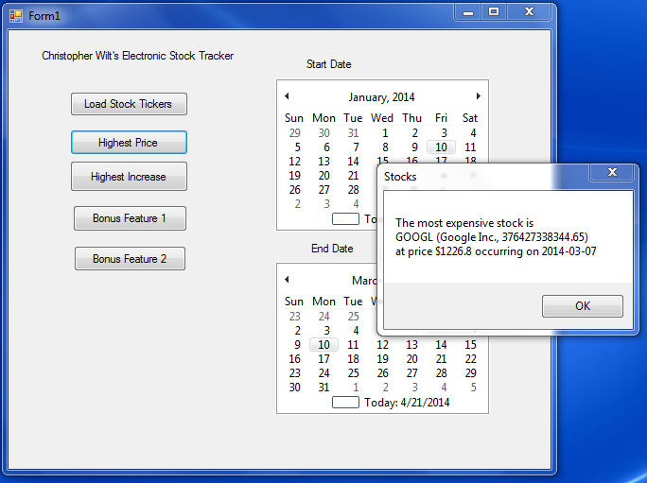Select March 10 in End Date calendar
This screenshot has width=647, height=483.
click(x=323, y=345)
